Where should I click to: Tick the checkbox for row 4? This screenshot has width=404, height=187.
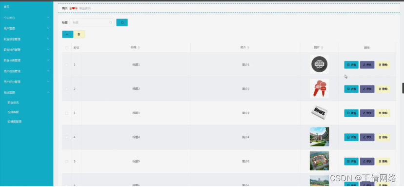67,137
